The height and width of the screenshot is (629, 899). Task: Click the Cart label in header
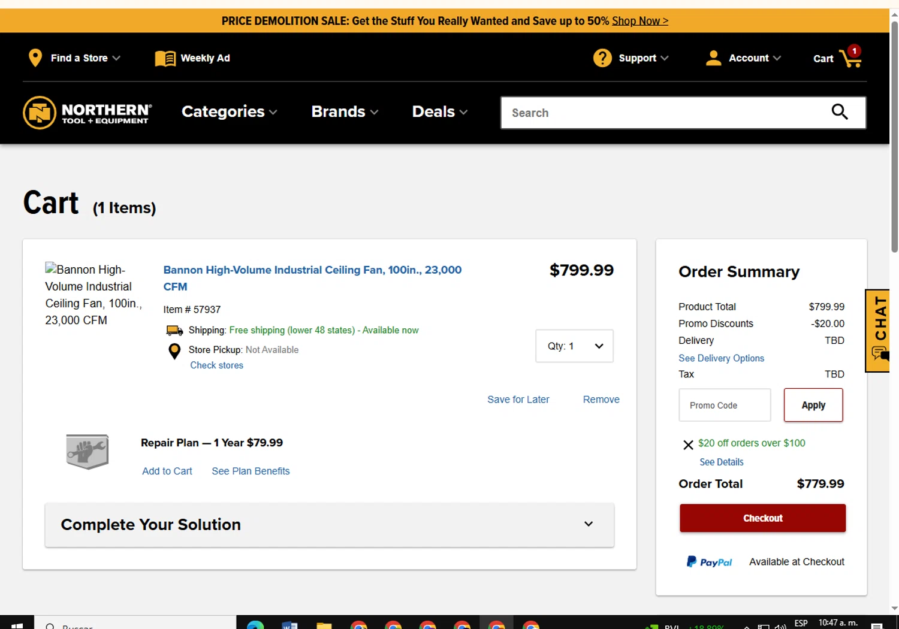pyautogui.click(x=823, y=59)
